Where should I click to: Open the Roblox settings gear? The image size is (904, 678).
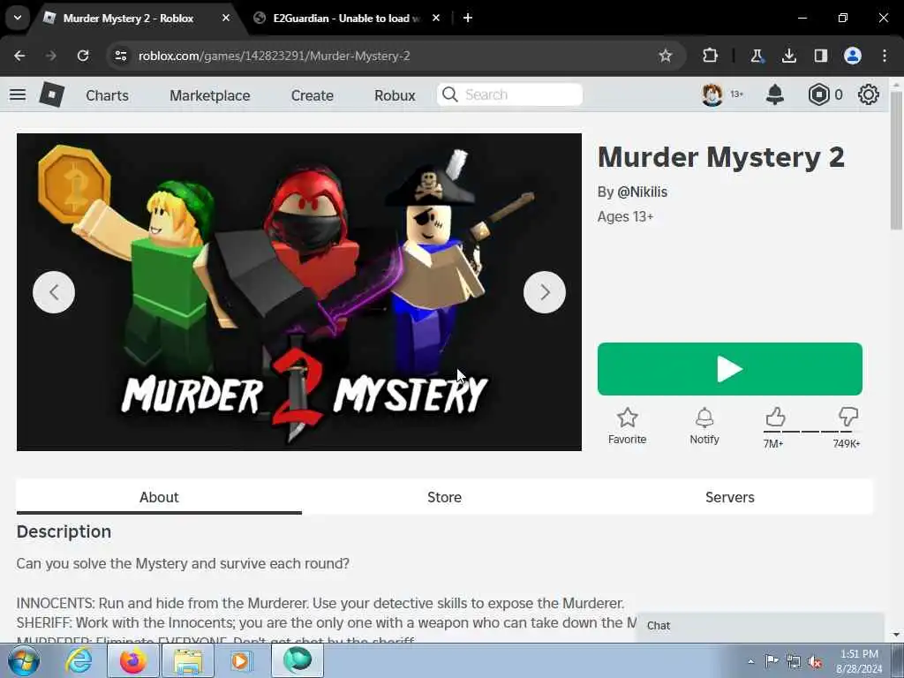[869, 94]
